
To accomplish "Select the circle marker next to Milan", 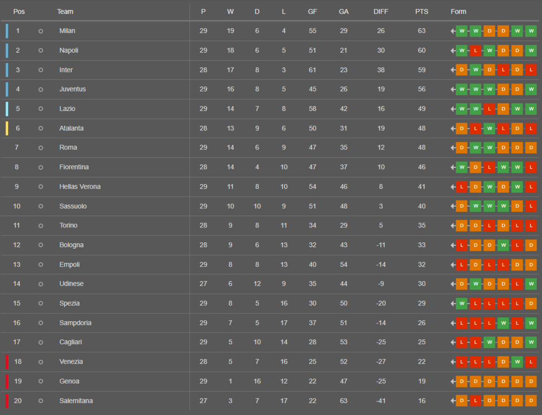I will pos(41,31).
